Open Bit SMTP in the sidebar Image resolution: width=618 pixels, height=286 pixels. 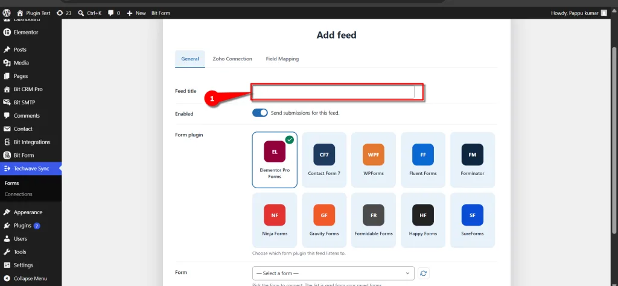(31, 103)
